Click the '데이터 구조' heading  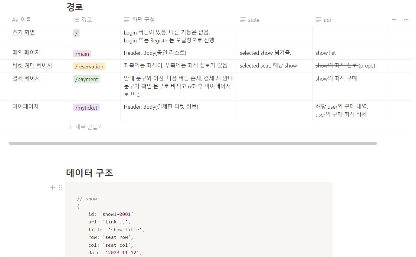tap(90, 173)
